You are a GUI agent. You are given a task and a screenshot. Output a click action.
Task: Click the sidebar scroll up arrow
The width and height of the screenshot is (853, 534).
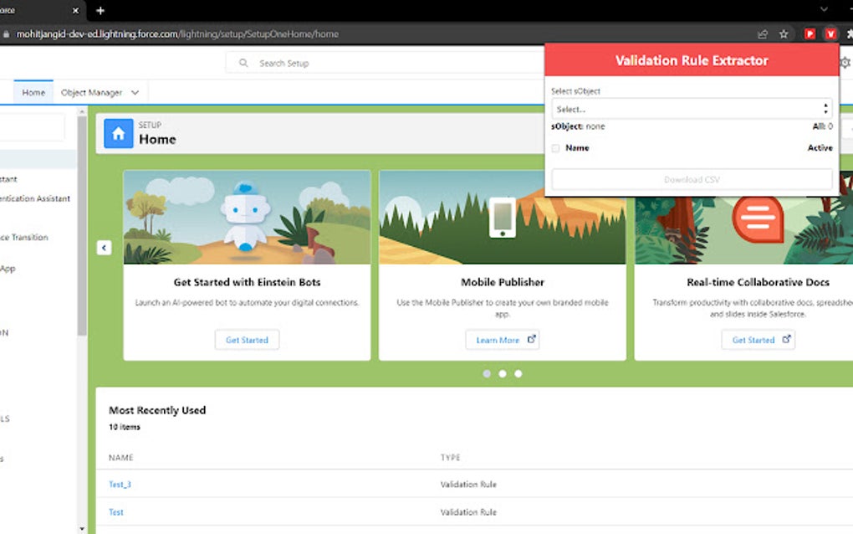(82, 111)
